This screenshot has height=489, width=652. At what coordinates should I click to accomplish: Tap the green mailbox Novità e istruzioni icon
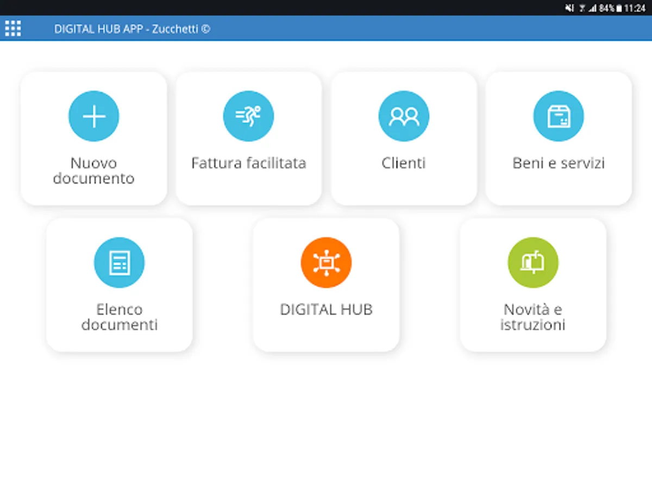coord(533,262)
